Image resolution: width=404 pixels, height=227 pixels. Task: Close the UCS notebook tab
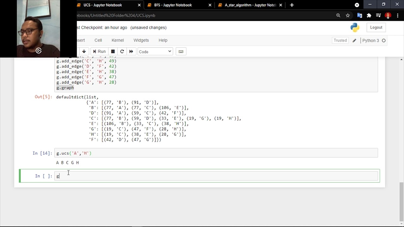pyautogui.click(x=139, y=5)
